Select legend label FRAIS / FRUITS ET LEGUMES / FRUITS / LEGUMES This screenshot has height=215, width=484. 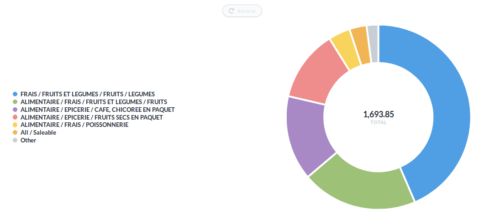pos(88,94)
